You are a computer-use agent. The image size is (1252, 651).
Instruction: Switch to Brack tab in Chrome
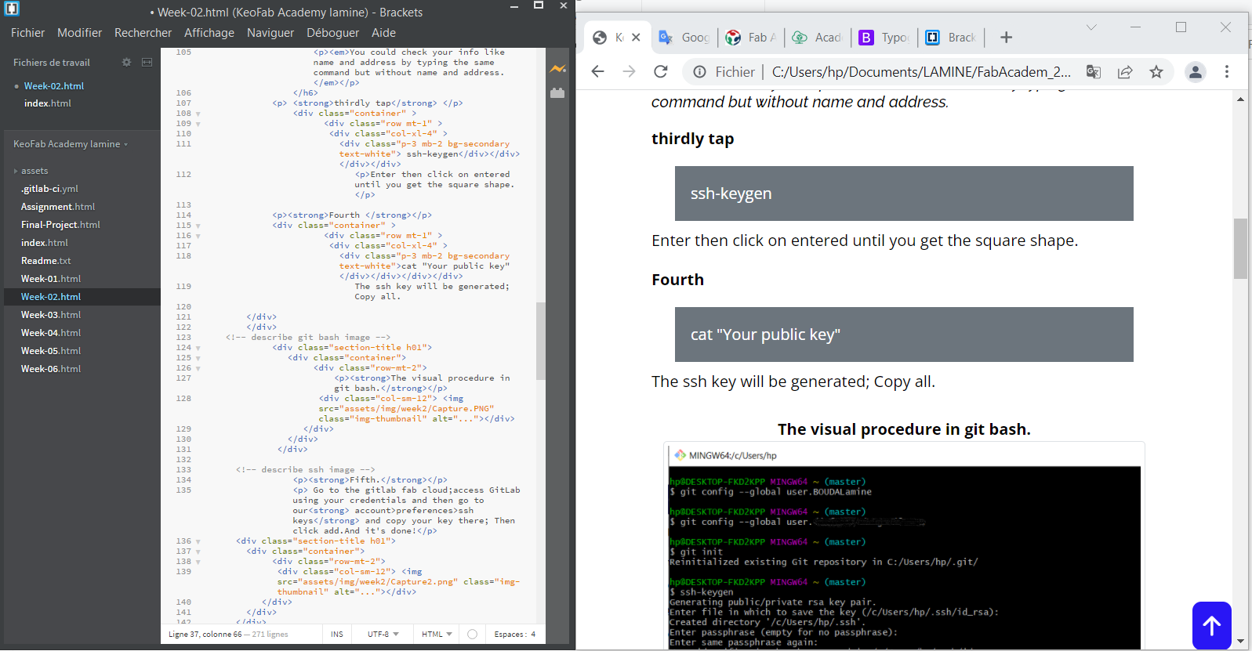tap(951, 38)
